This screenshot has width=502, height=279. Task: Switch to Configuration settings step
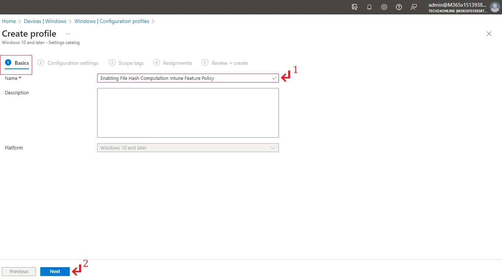pyautogui.click(x=68, y=63)
